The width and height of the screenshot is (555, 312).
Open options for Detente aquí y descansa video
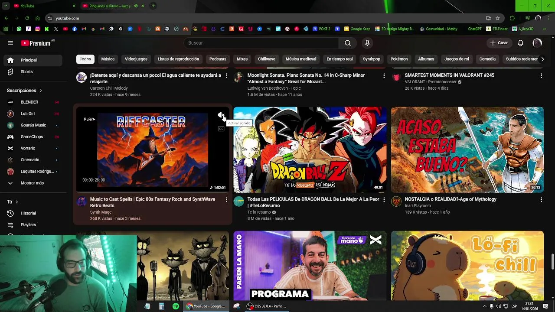point(226,75)
